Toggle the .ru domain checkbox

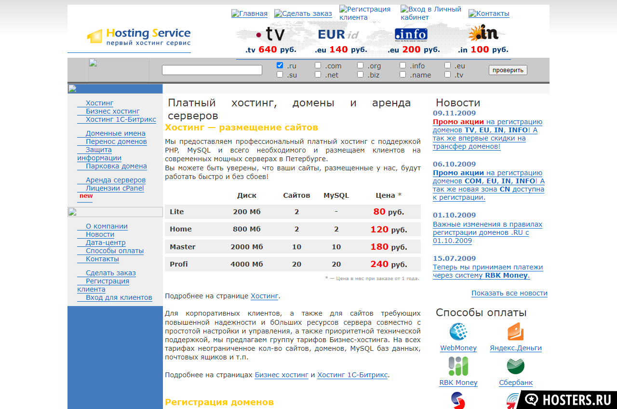280,65
